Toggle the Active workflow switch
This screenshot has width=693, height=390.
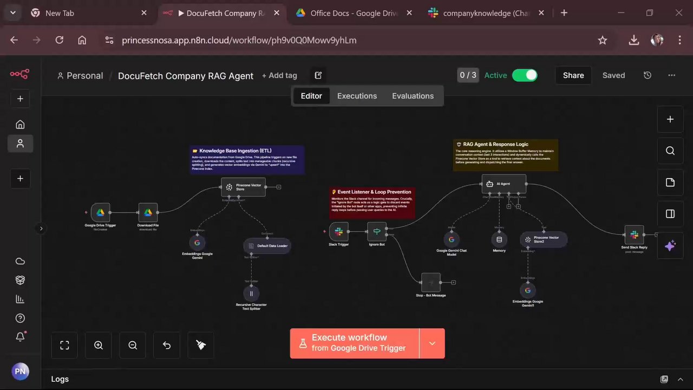pos(525,75)
